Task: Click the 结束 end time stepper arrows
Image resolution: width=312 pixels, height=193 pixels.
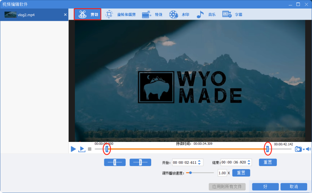Action: pyautogui.click(x=249, y=162)
